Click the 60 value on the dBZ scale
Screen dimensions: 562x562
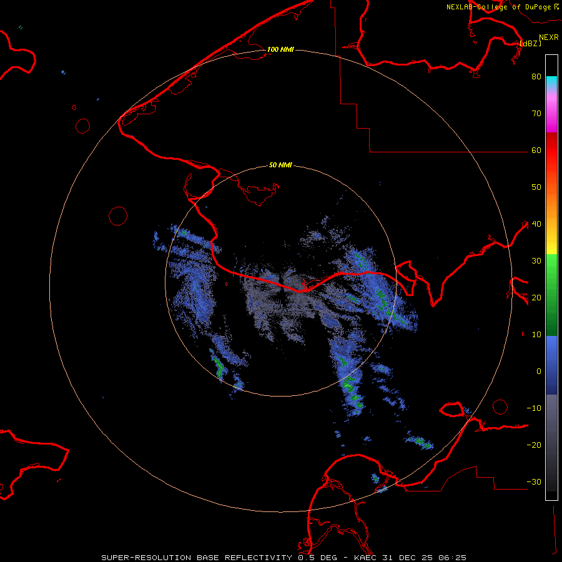(x=536, y=150)
